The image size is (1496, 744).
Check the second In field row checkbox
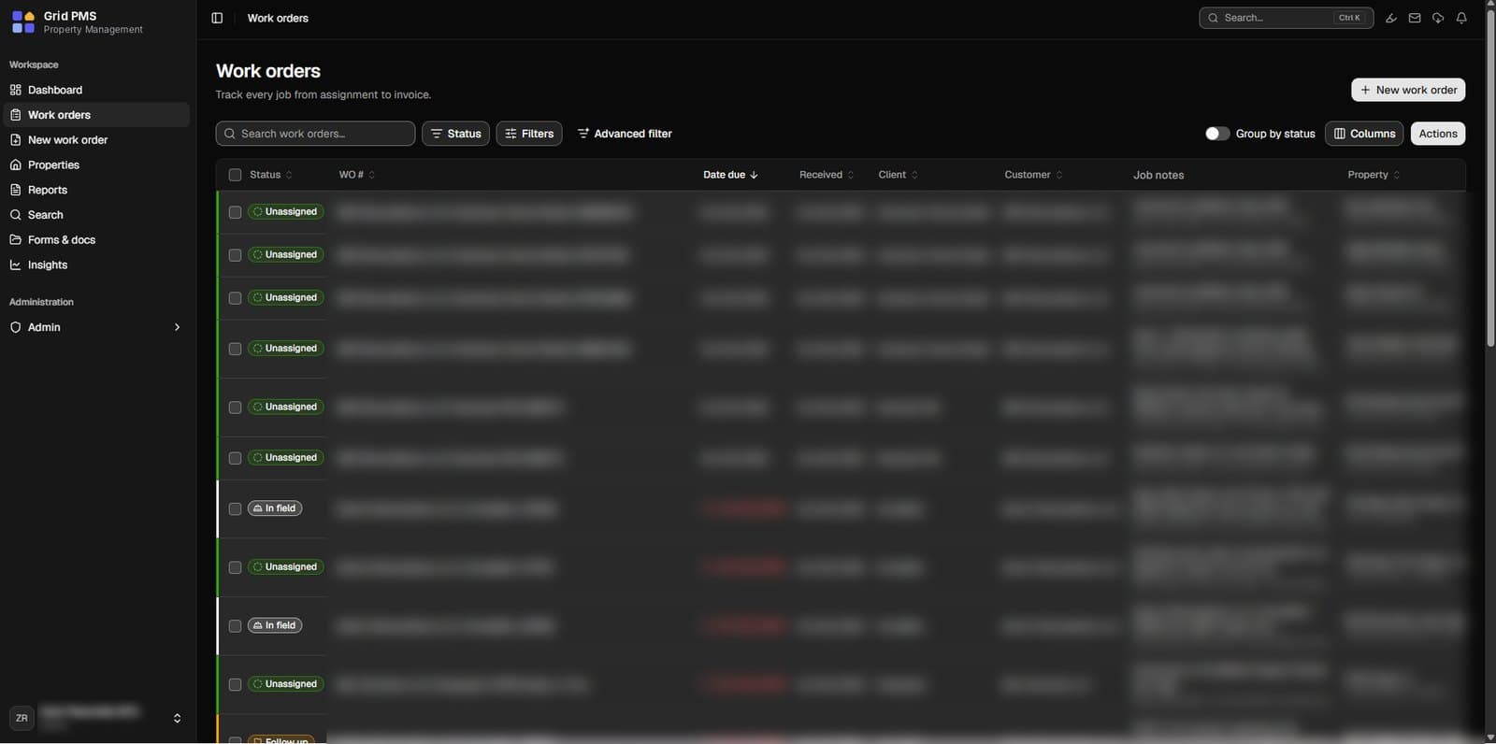point(235,626)
